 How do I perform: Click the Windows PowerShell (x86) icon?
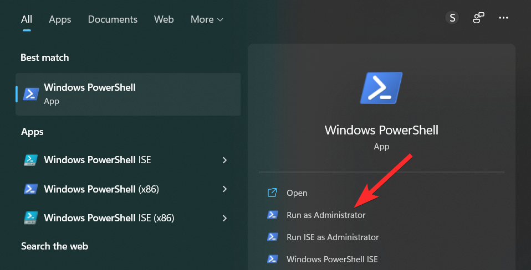[31, 189]
